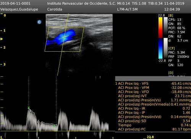Viewport: 191px width, 139px height.
Task: Click the FRP 1500Hz pulse repetition setting
Action: point(179,57)
